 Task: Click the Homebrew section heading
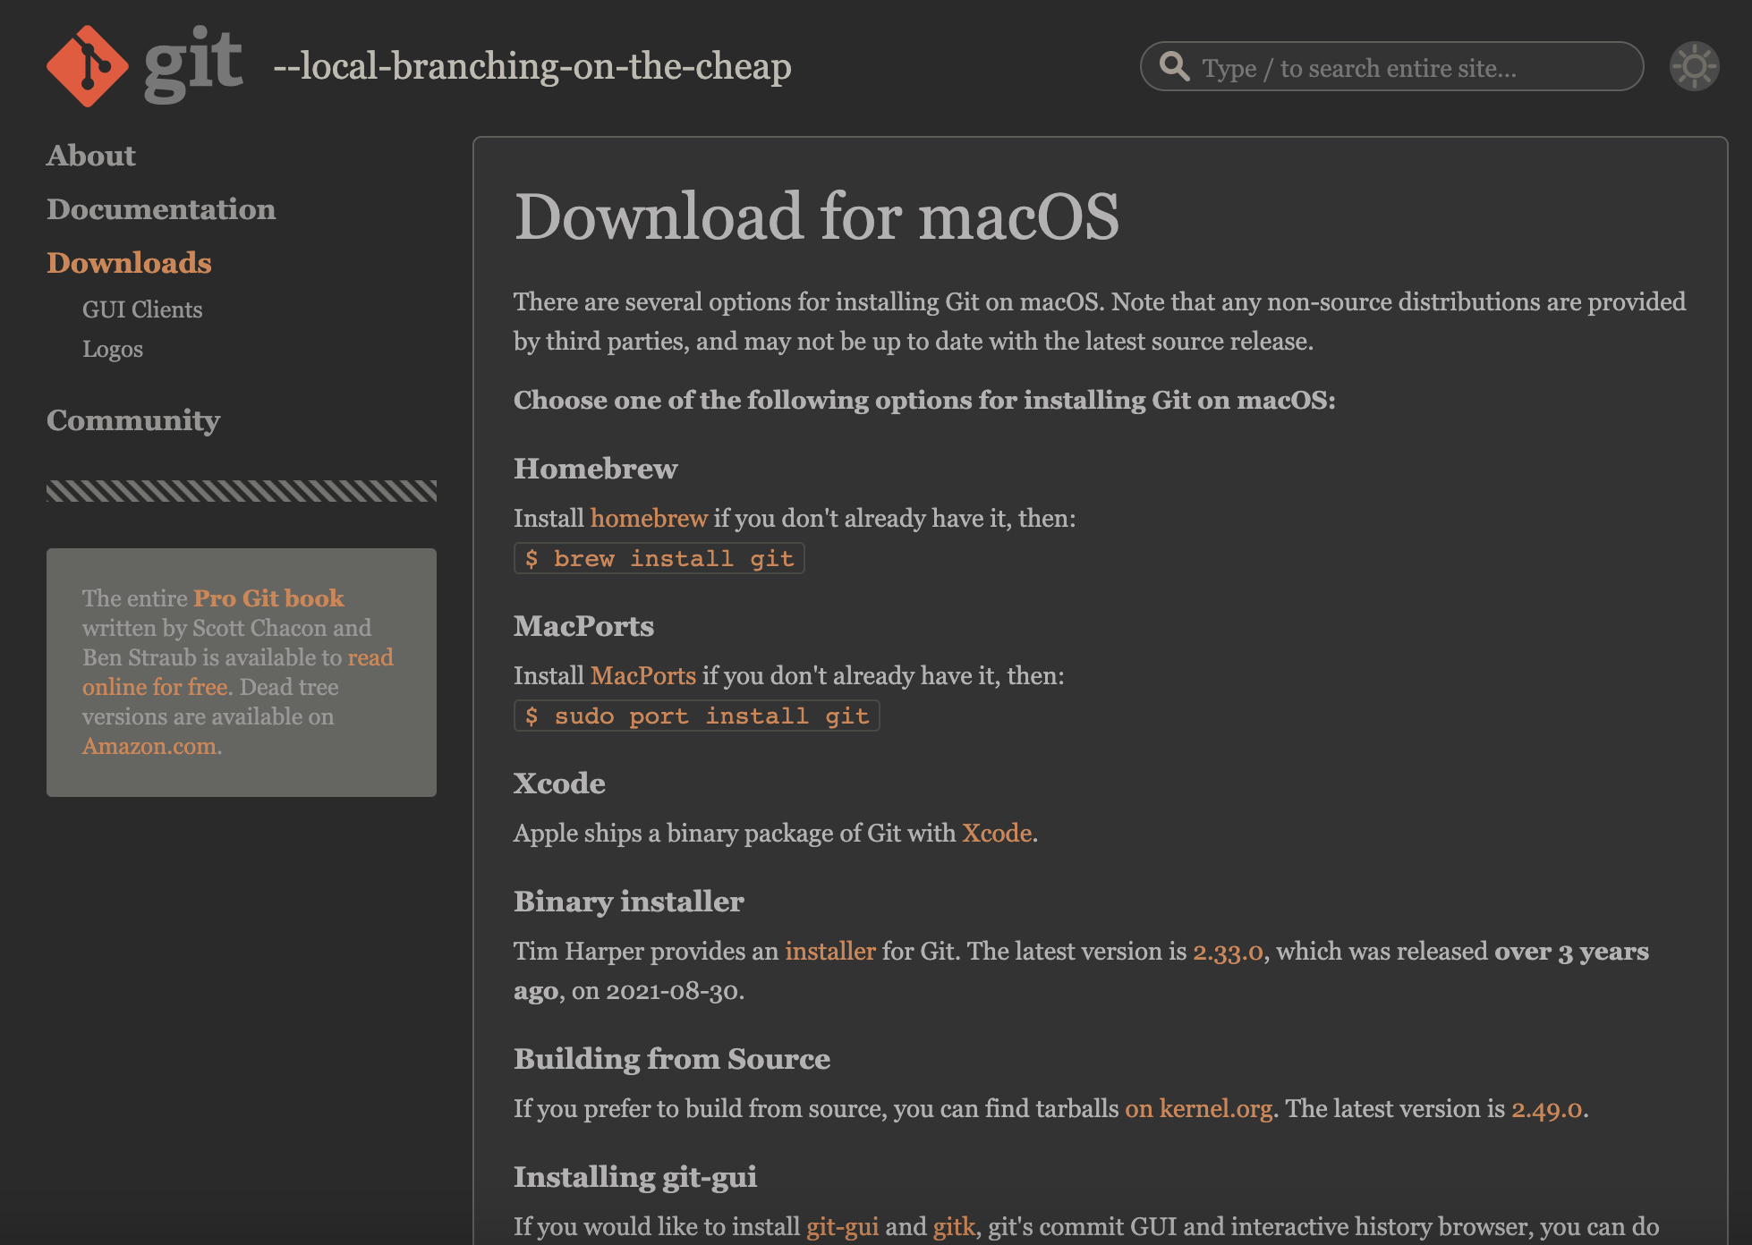pos(595,469)
